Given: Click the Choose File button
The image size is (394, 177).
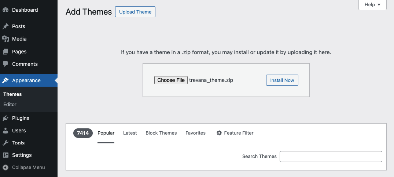Looking at the screenshot, I should click(171, 80).
